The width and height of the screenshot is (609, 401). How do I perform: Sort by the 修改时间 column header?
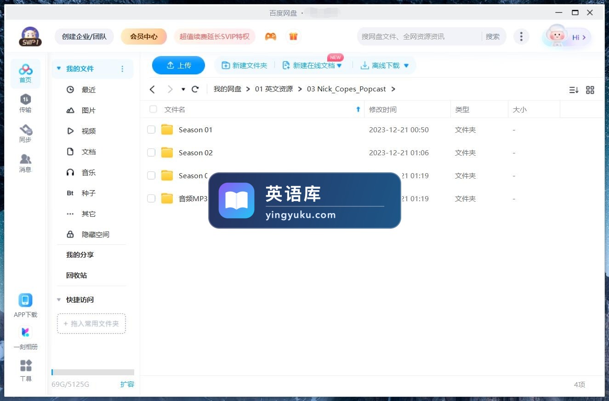[383, 109]
